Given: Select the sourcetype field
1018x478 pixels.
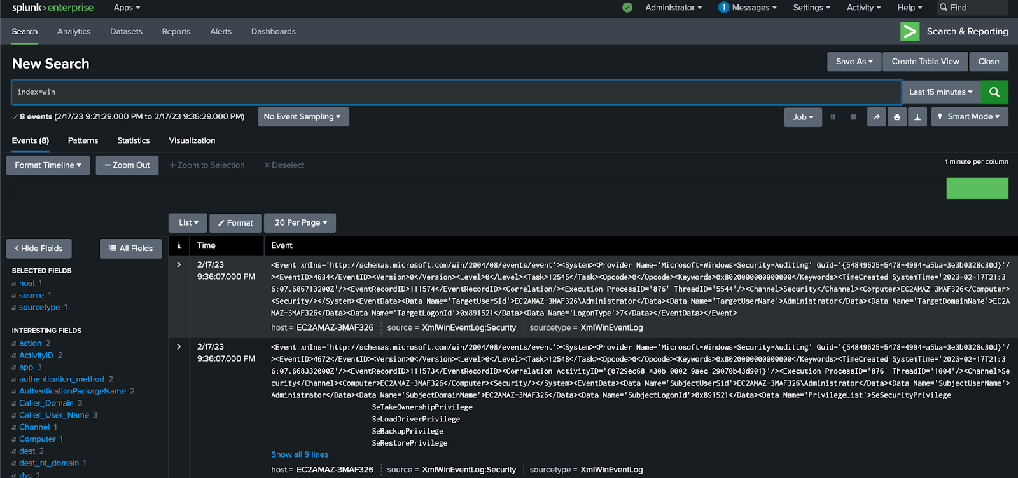Looking at the screenshot, I should click(39, 308).
